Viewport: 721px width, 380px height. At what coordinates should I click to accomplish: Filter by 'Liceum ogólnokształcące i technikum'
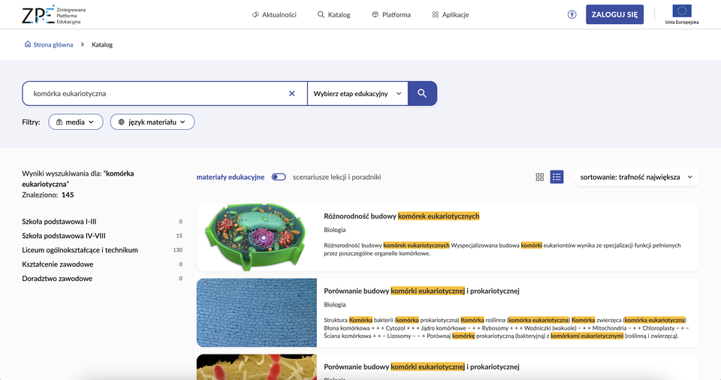coord(80,250)
